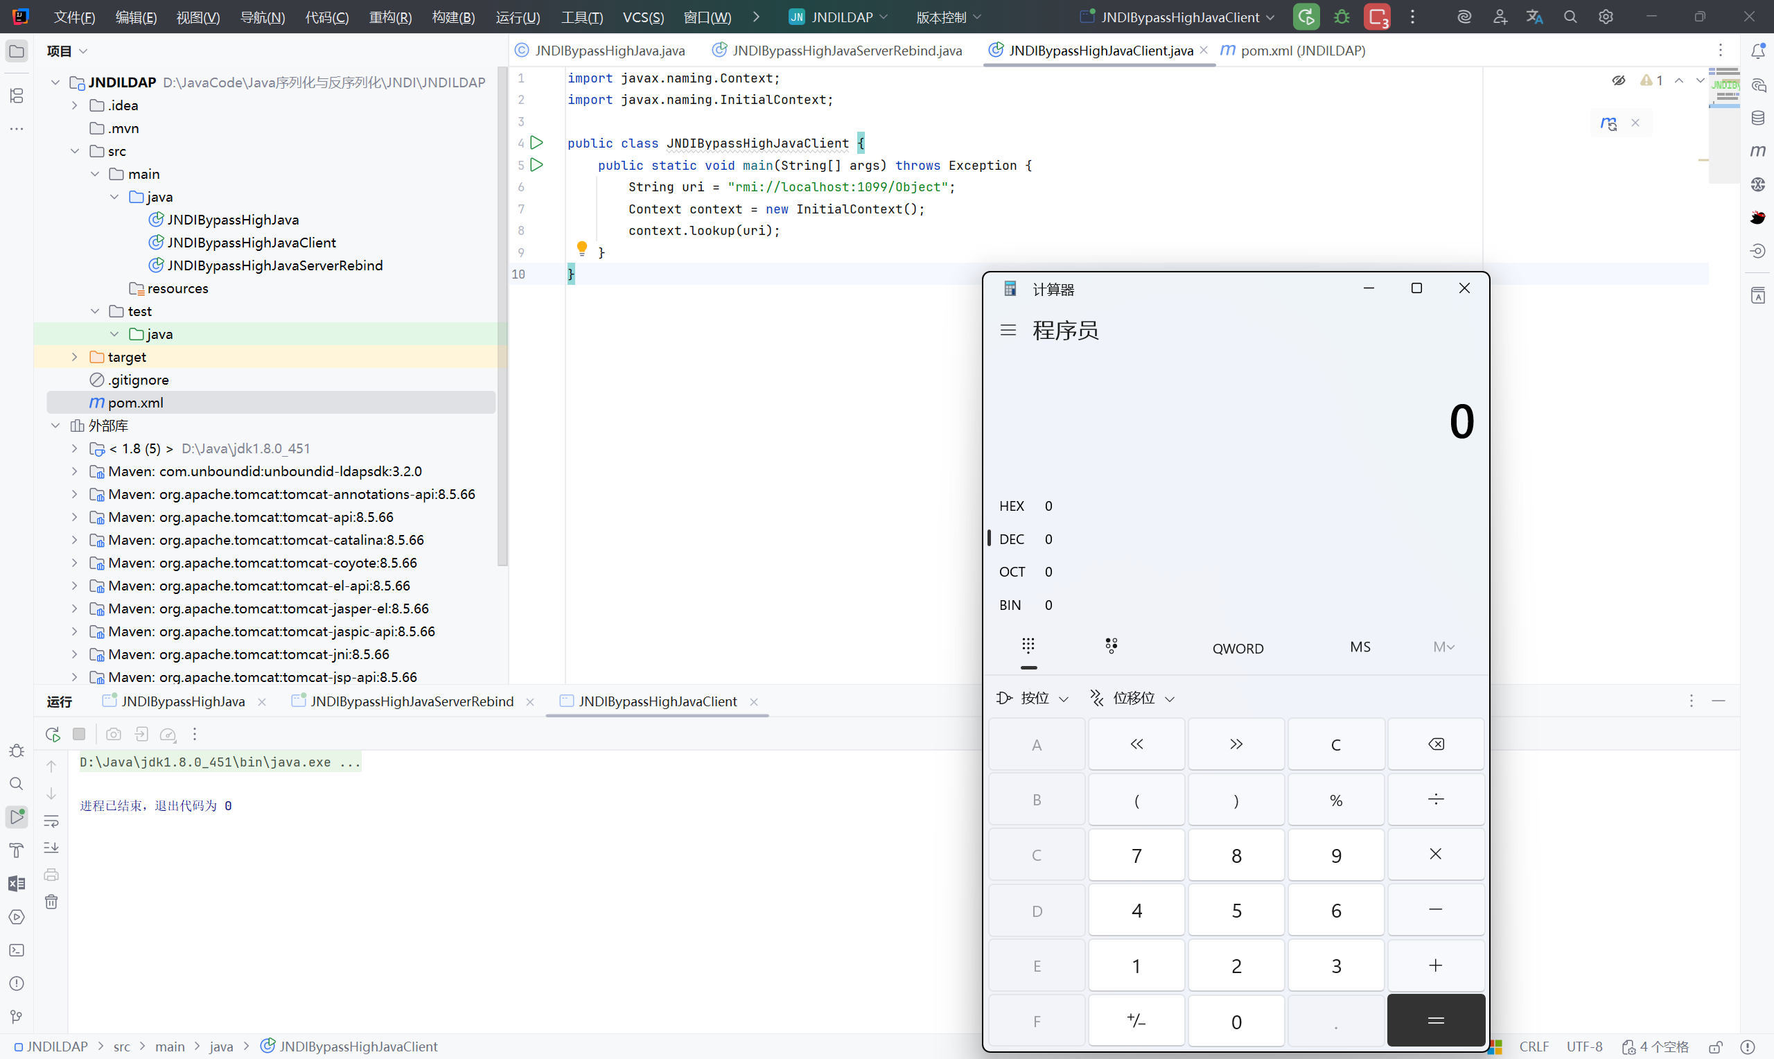Click the Git tool window icon in left sidebar
This screenshot has width=1774, height=1059.
click(x=17, y=1017)
